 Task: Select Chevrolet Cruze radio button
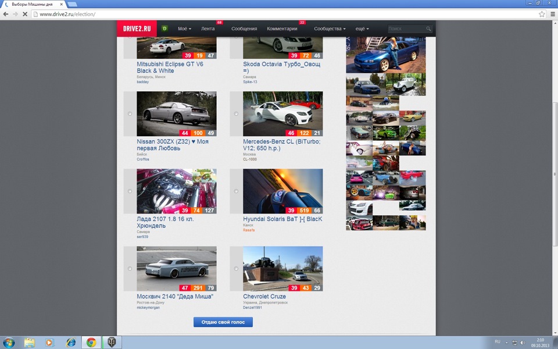pos(236,269)
